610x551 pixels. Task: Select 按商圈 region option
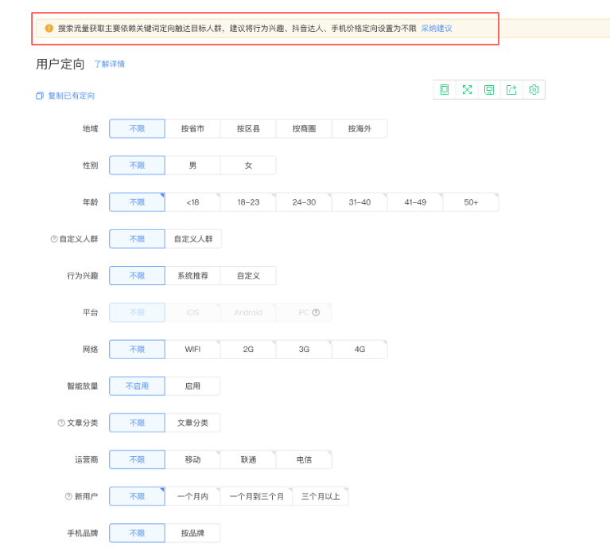coord(304,128)
